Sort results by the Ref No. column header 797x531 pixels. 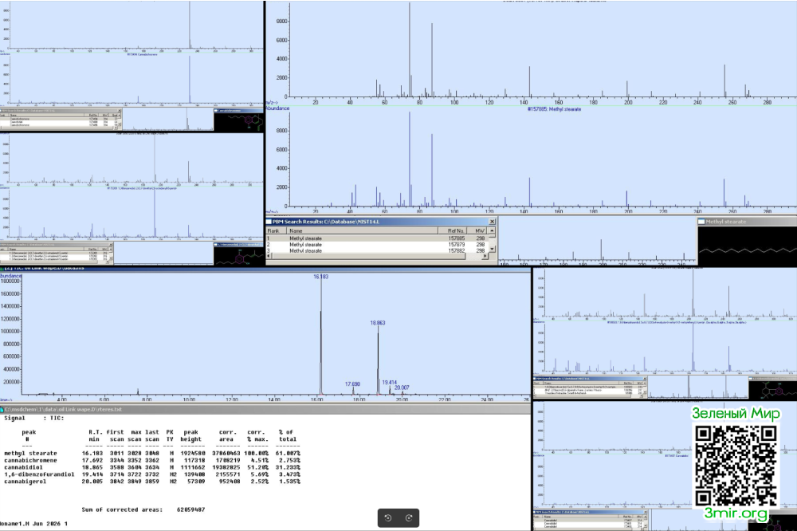point(455,231)
